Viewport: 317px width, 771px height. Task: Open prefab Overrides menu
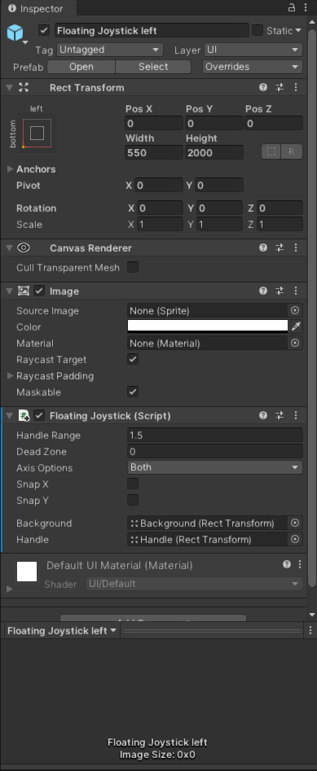[253, 67]
